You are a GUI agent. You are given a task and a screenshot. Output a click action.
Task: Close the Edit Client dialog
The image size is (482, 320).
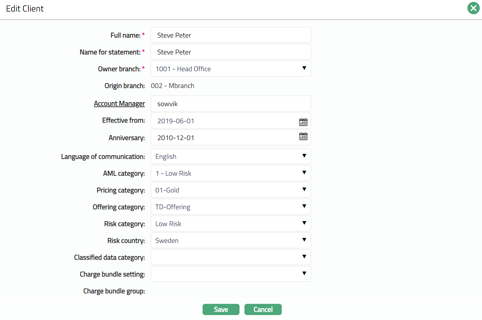coord(473,8)
